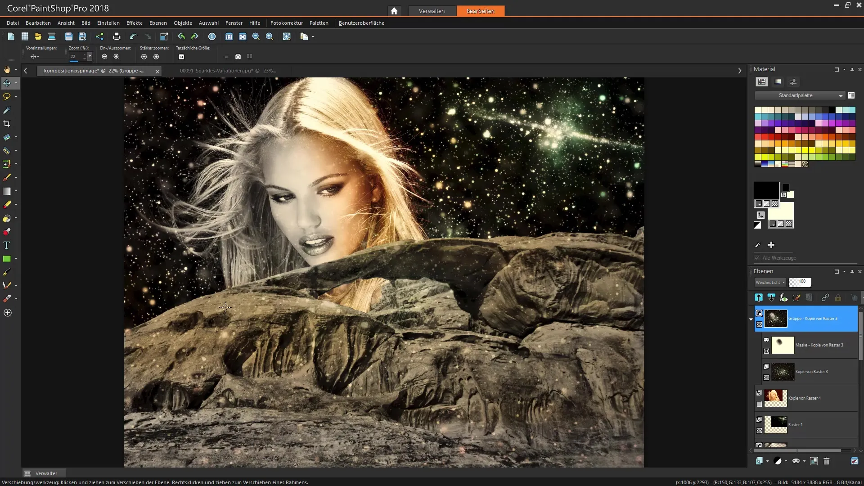
Task: Save the image with floppy icon
Action: [x=68, y=36]
